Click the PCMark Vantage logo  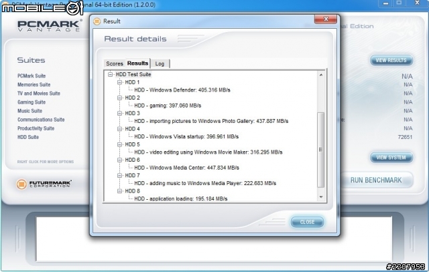(x=49, y=25)
